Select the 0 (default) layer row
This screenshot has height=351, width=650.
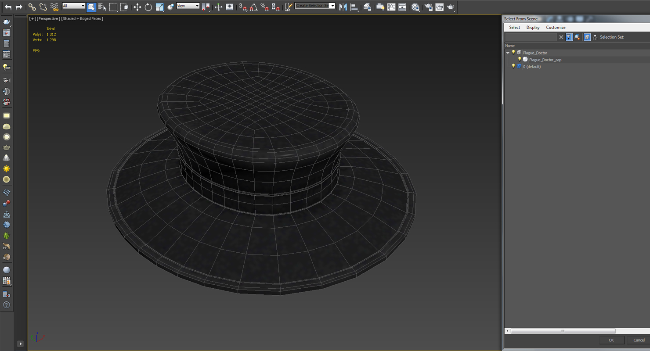tap(532, 67)
